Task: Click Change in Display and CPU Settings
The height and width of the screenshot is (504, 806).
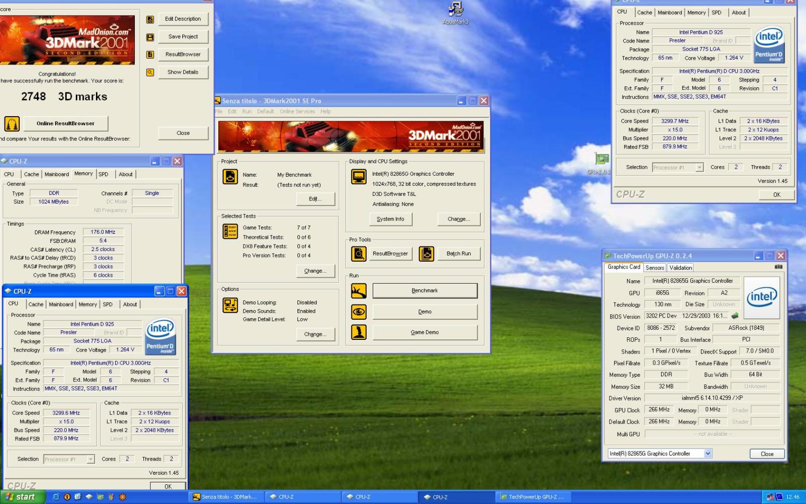Action: pyautogui.click(x=459, y=219)
